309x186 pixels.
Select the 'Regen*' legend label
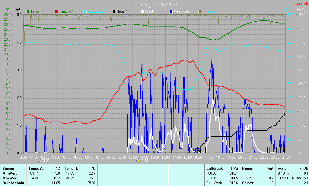pos(122,11)
